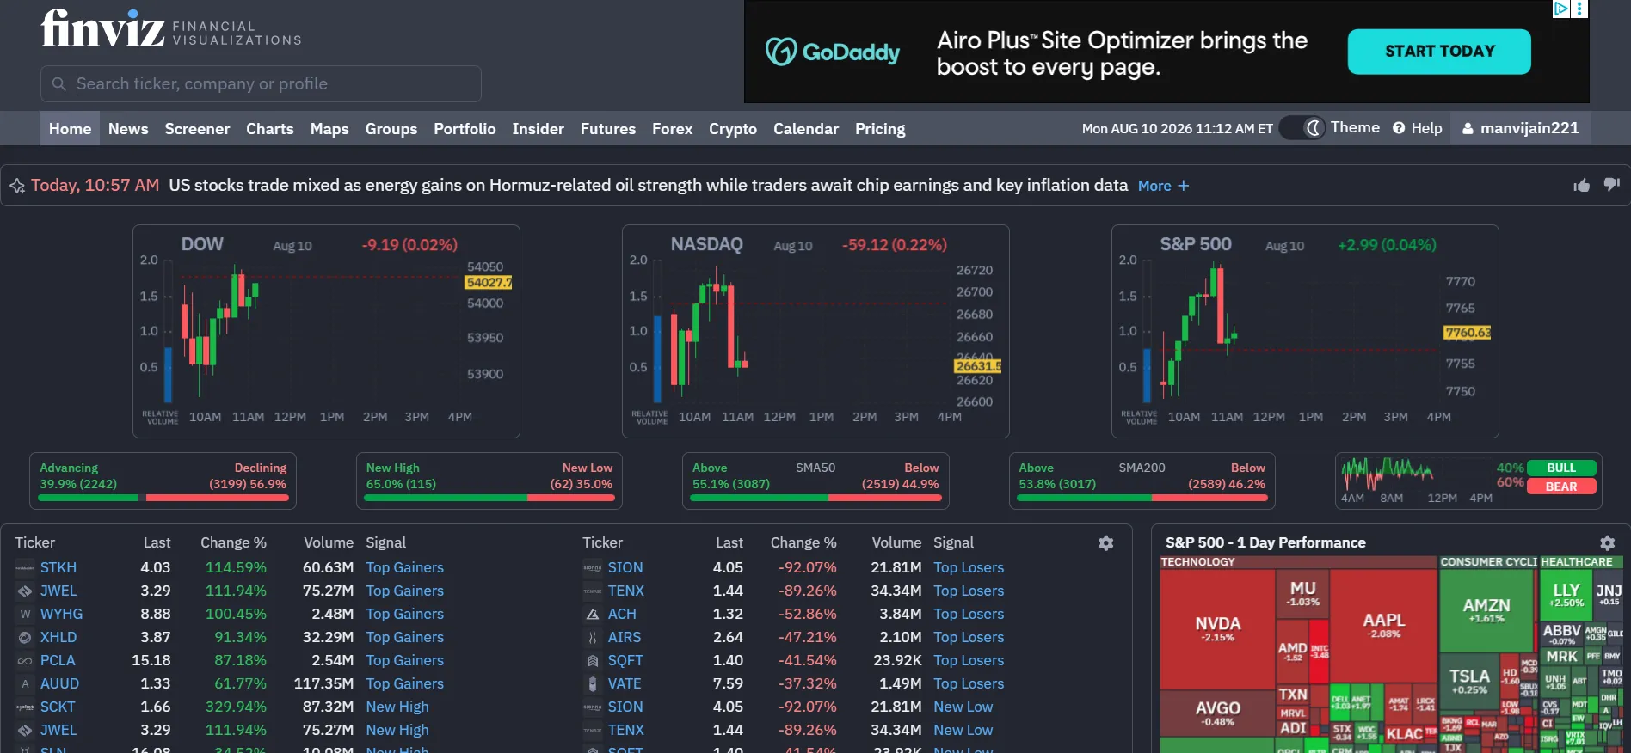Open the Pricing tab
Screen dimensions: 1631x753
click(880, 129)
